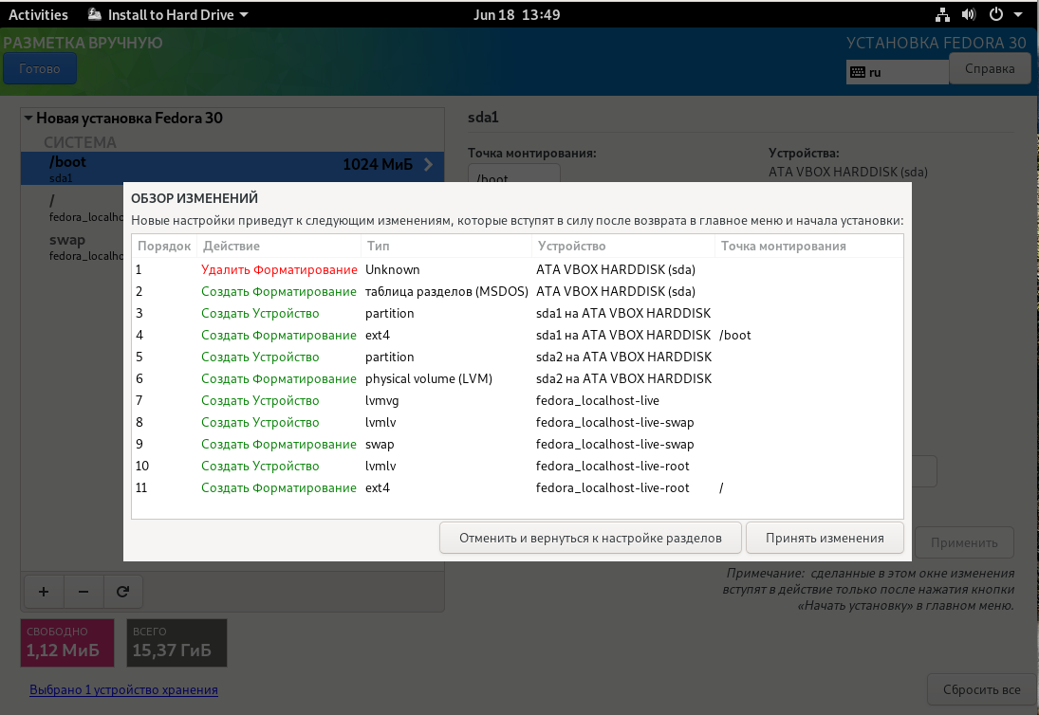This screenshot has height=715, width=1039.
Task: Select row 5 partition on sda2
Action: coord(517,357)
